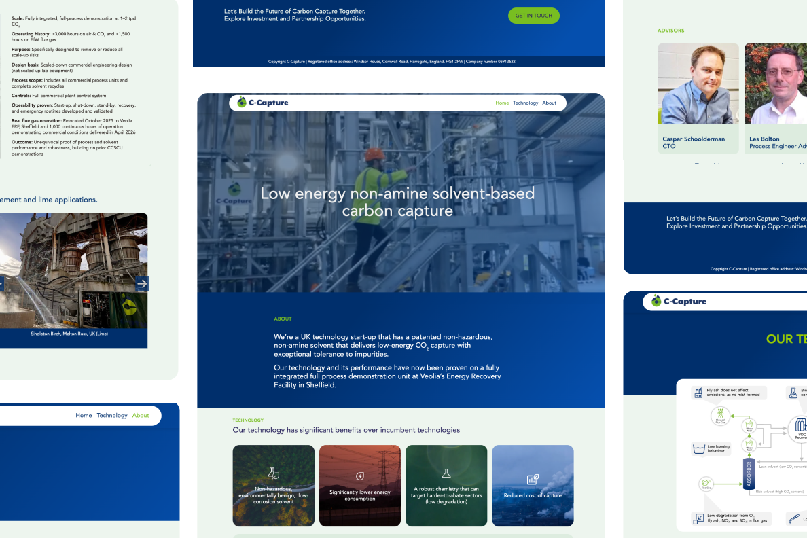The height and width of the screenshot is (538, 807).
Task: Click the 'Operability proven:' specification line
Action: (73, 108)
